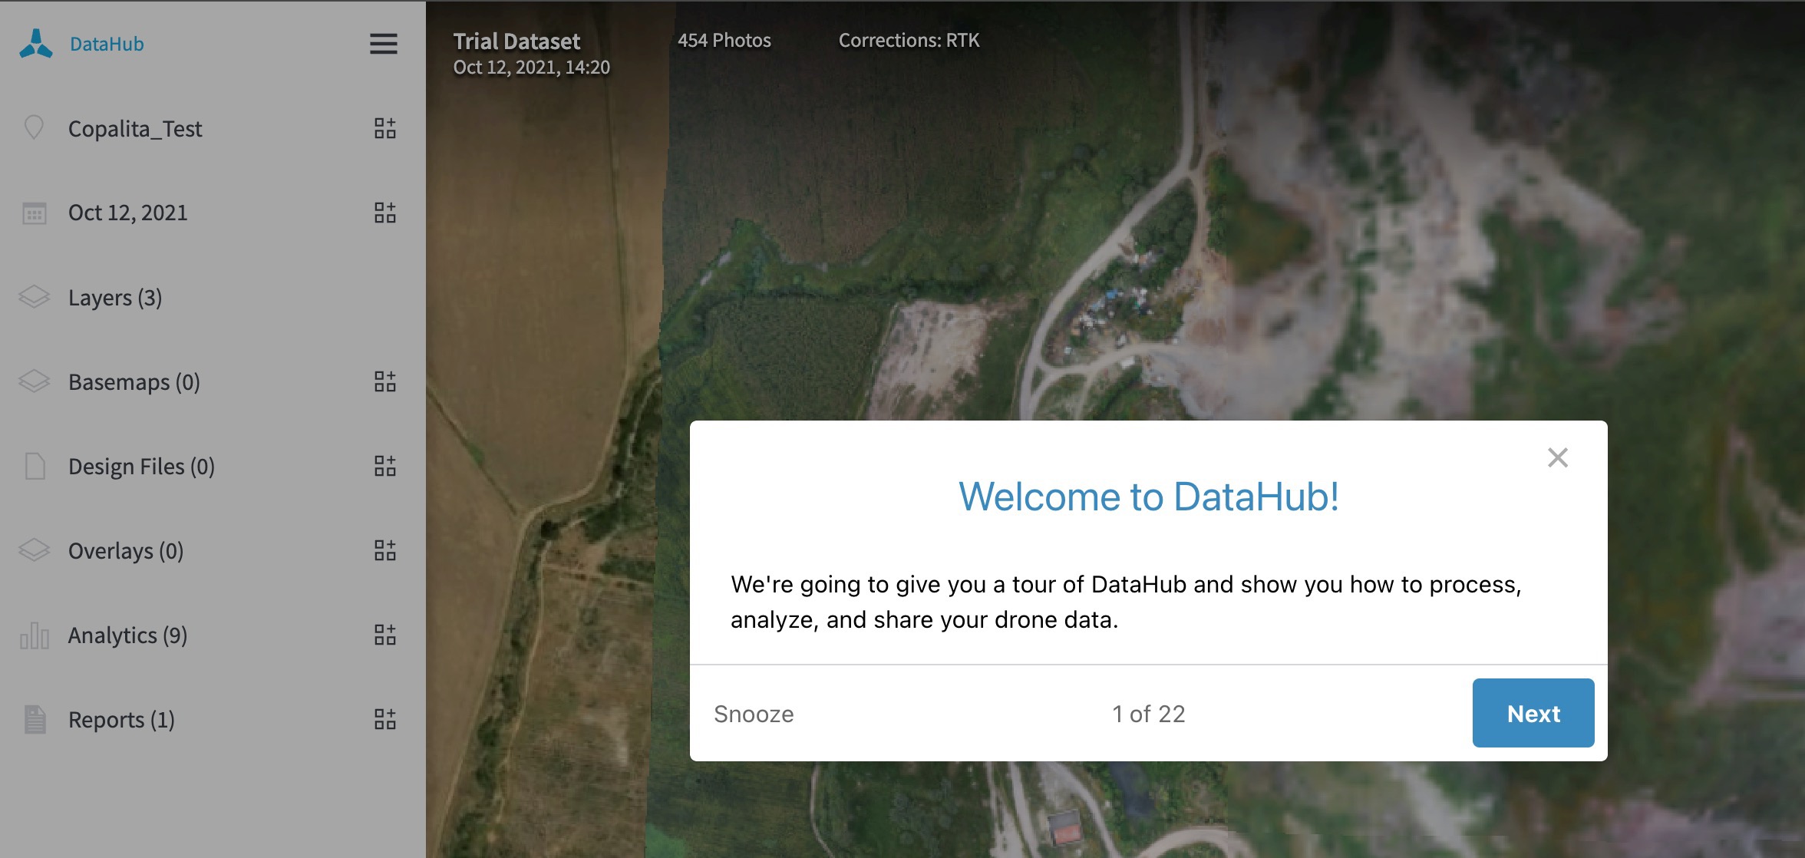Click the DataHub logo icon
Viewport: 1805px width, 858px height.
point(36,44)
